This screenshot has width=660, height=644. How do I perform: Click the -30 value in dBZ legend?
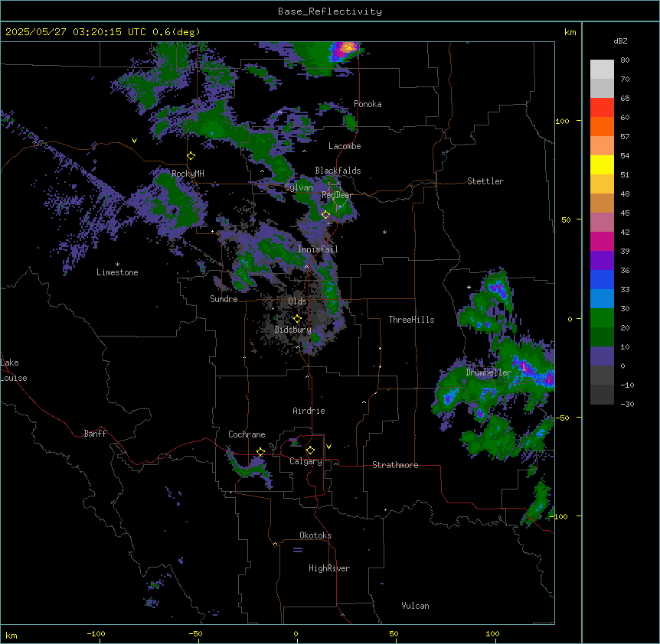627,405
